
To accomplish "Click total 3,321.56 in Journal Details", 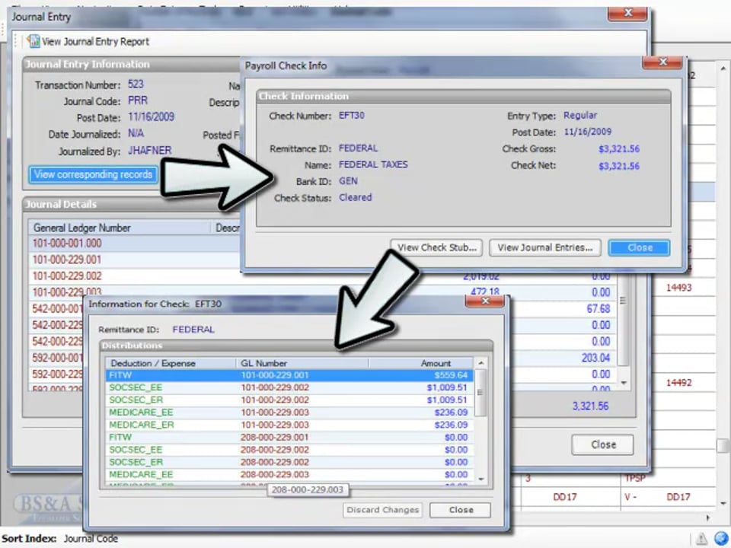I will click(590, 406).
